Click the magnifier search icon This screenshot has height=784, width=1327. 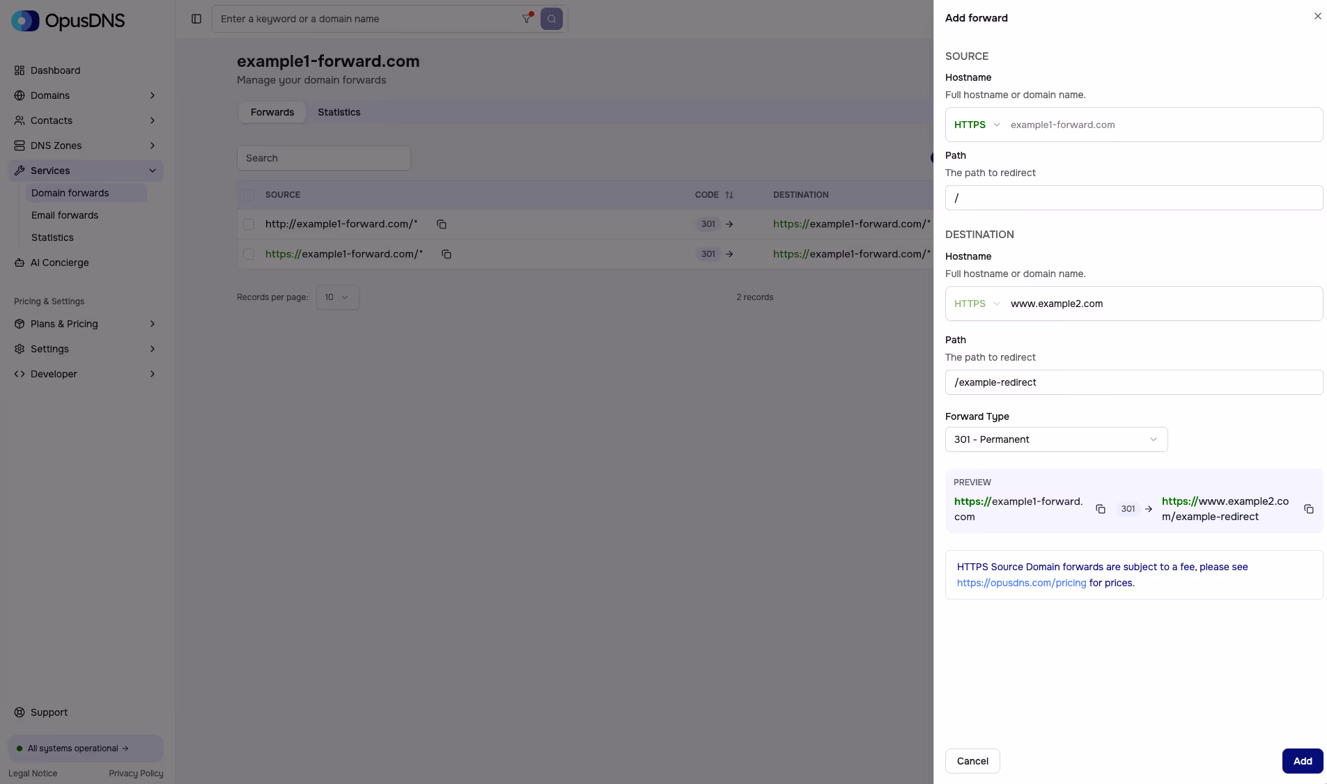[x=550, y=19]
